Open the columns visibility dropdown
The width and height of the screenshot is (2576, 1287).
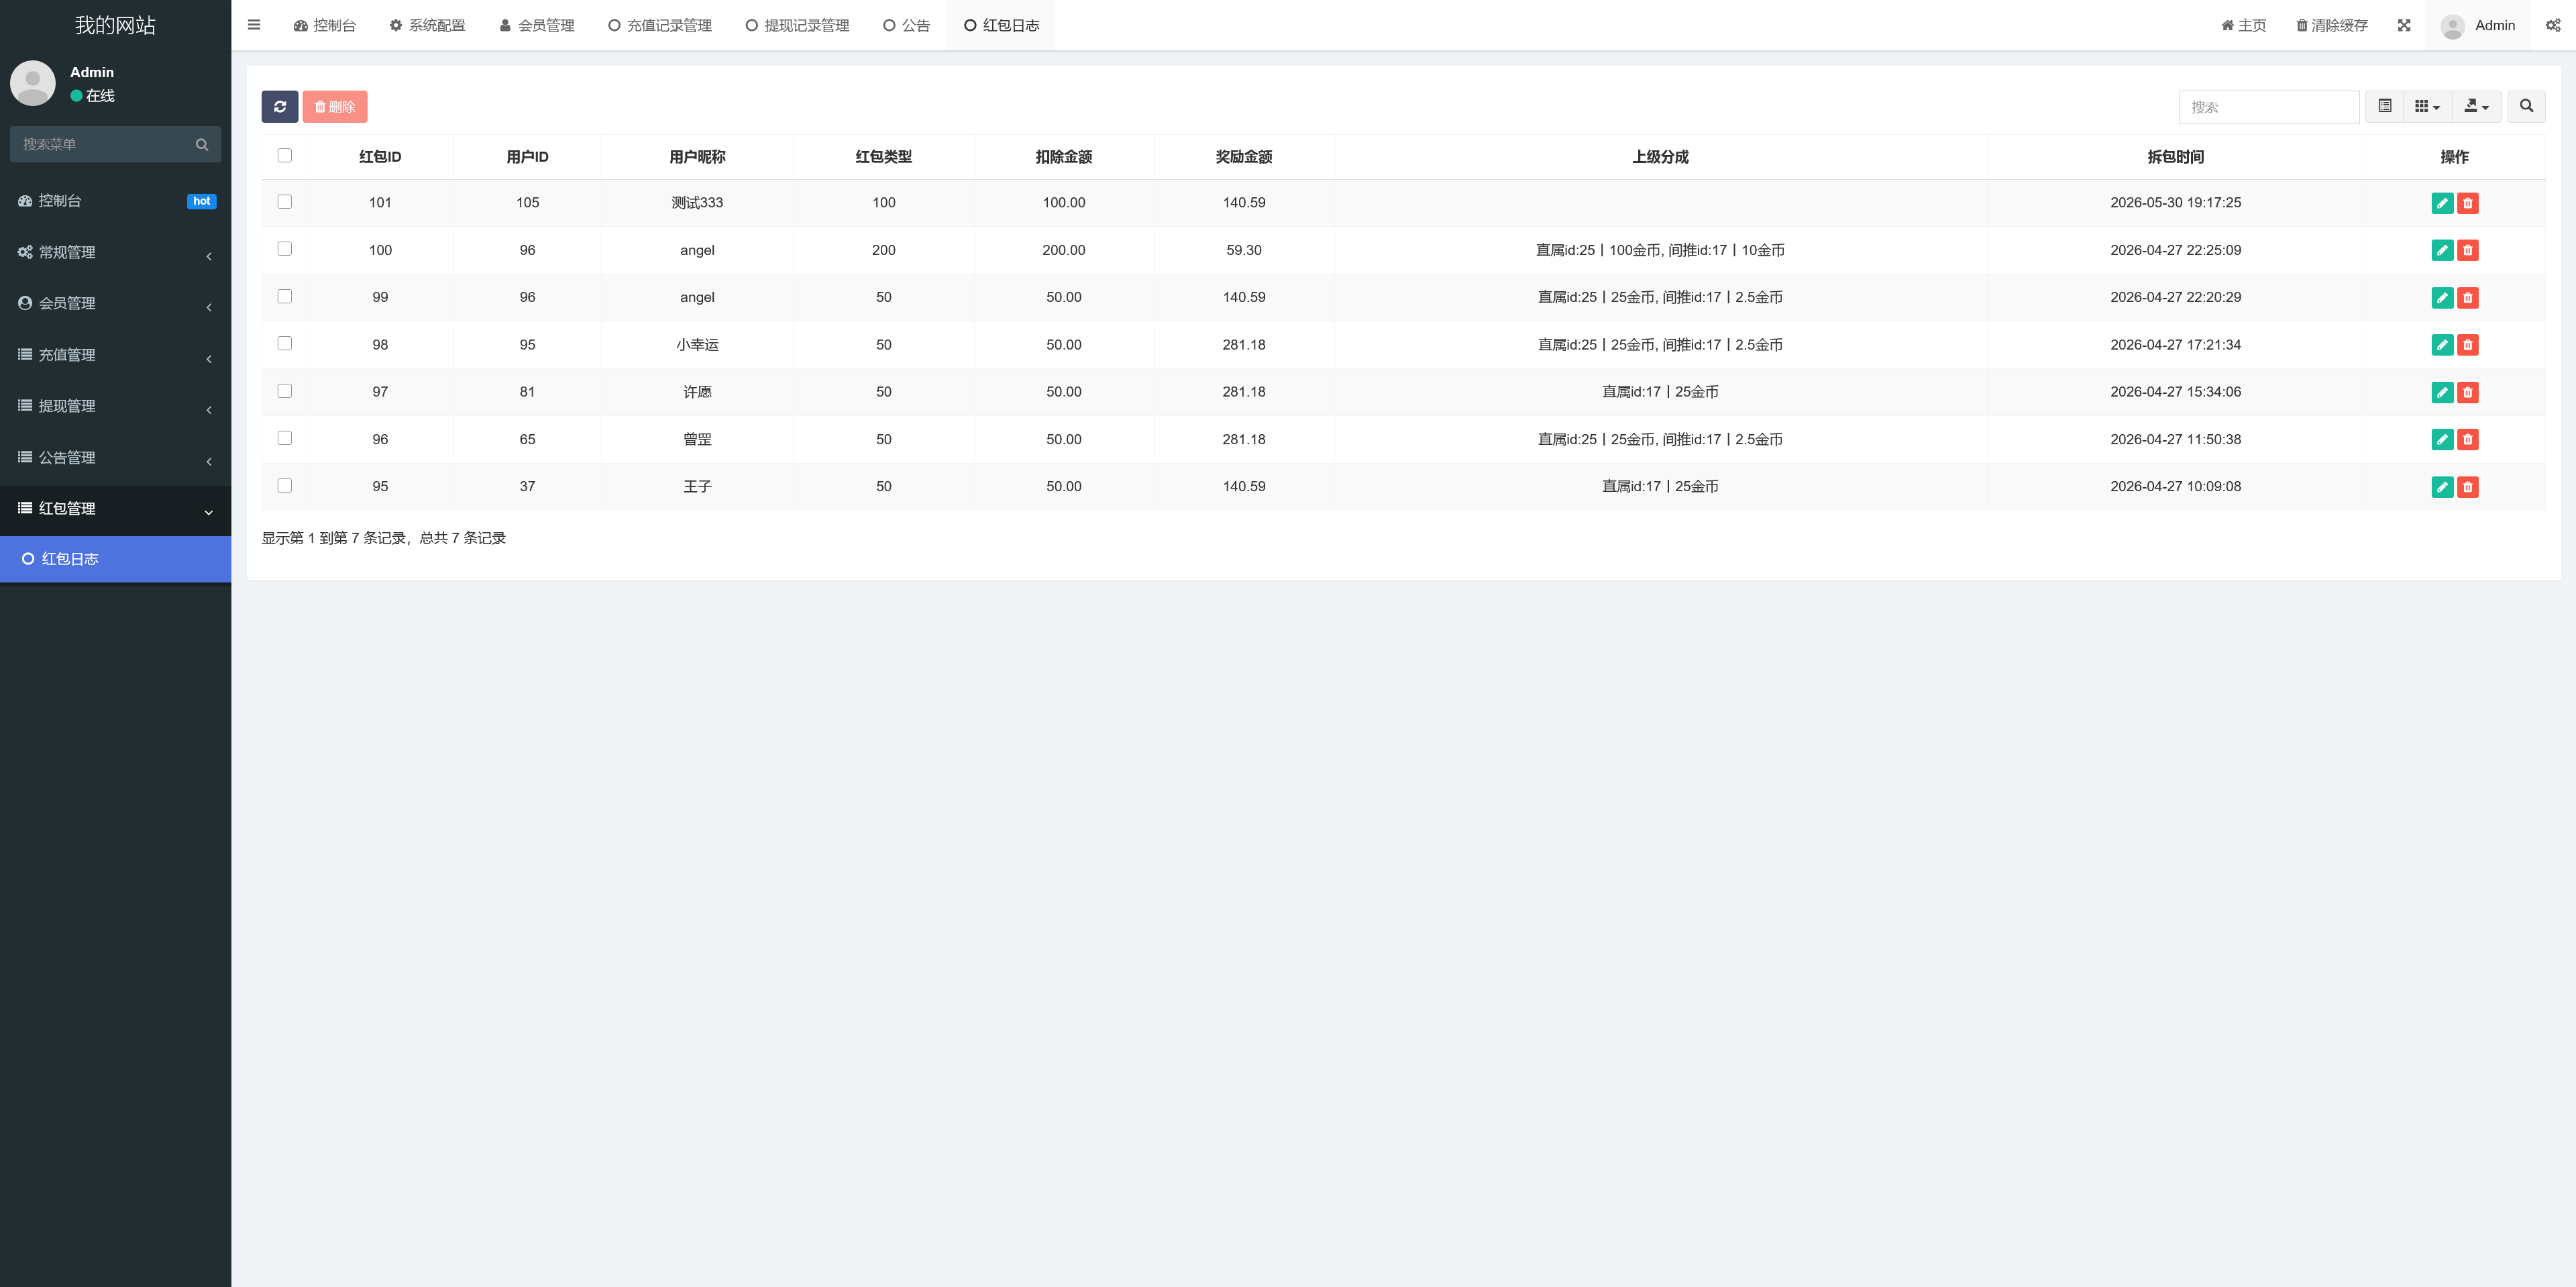tap(2427, 106)
